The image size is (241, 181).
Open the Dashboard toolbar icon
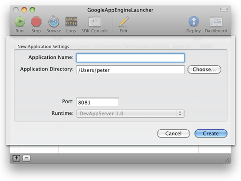216,22
